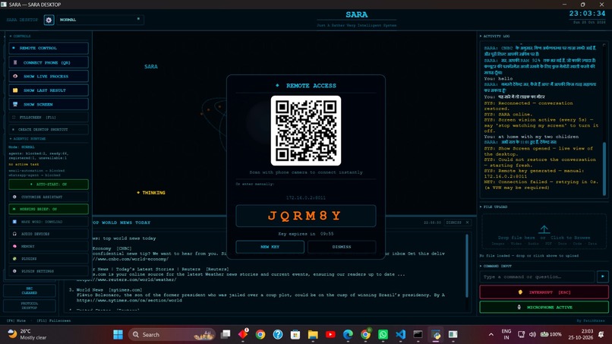
Task: Click the PROTOCOL DESKTOP button
Action: click(x=30, y=305)
